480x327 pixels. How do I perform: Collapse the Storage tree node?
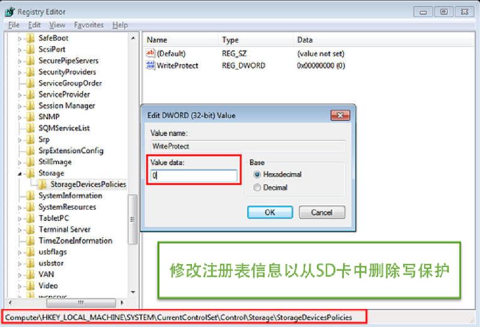point(20,174)
